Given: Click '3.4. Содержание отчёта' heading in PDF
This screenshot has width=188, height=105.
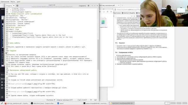Looking at the screenshot, I should click(x=124, y=52).
